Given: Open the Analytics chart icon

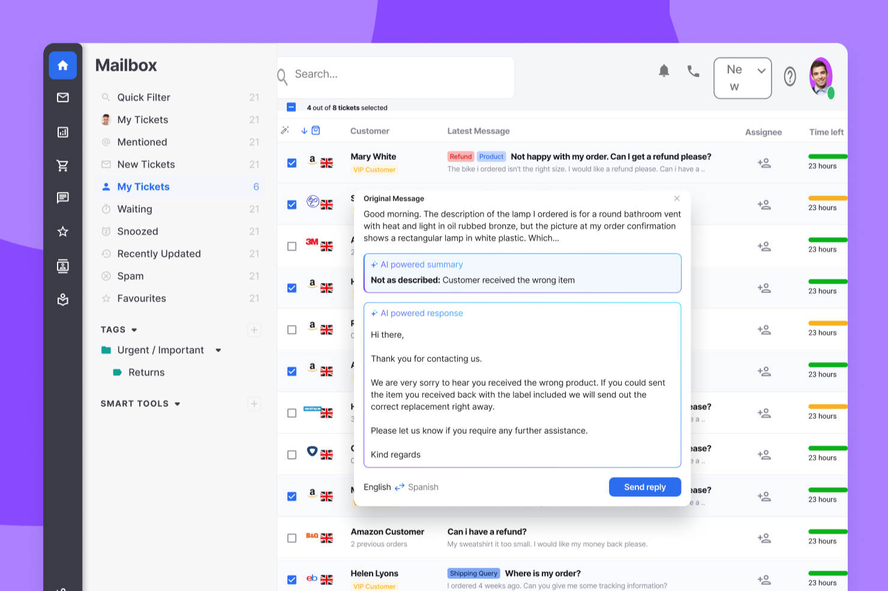Looking at the screenshot, I should pos(62,132).
